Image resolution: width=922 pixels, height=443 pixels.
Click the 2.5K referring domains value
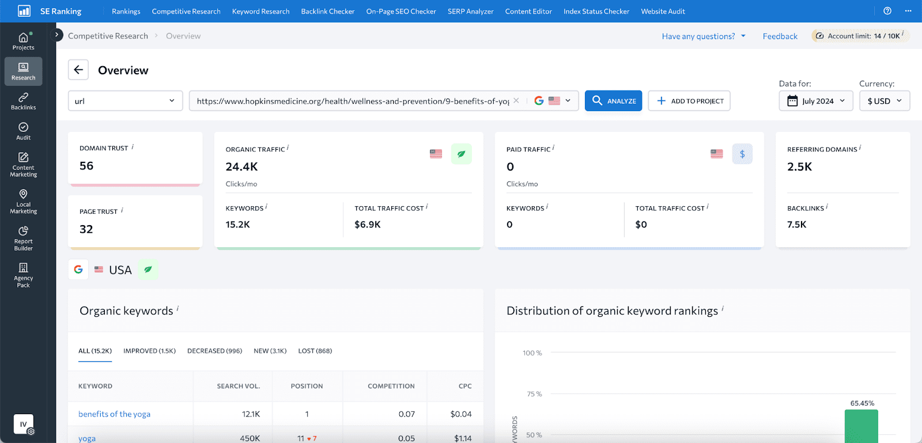800,166
